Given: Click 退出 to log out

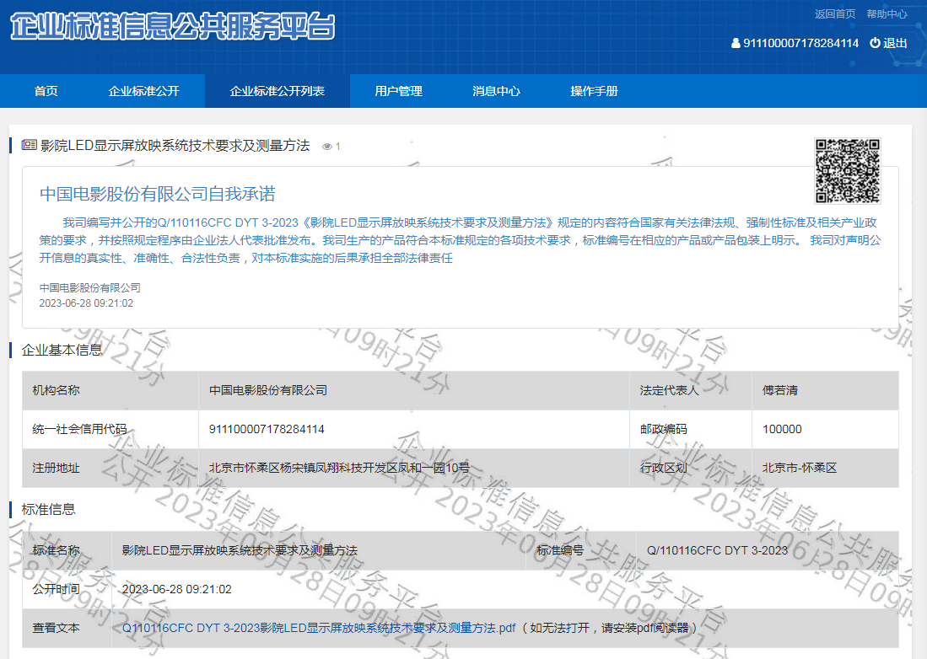Looking at the screenshot, I should point(895,43).
